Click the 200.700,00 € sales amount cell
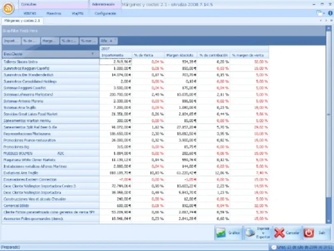The image size is (334, 251). pyautogui.click(x=116, y=95)
